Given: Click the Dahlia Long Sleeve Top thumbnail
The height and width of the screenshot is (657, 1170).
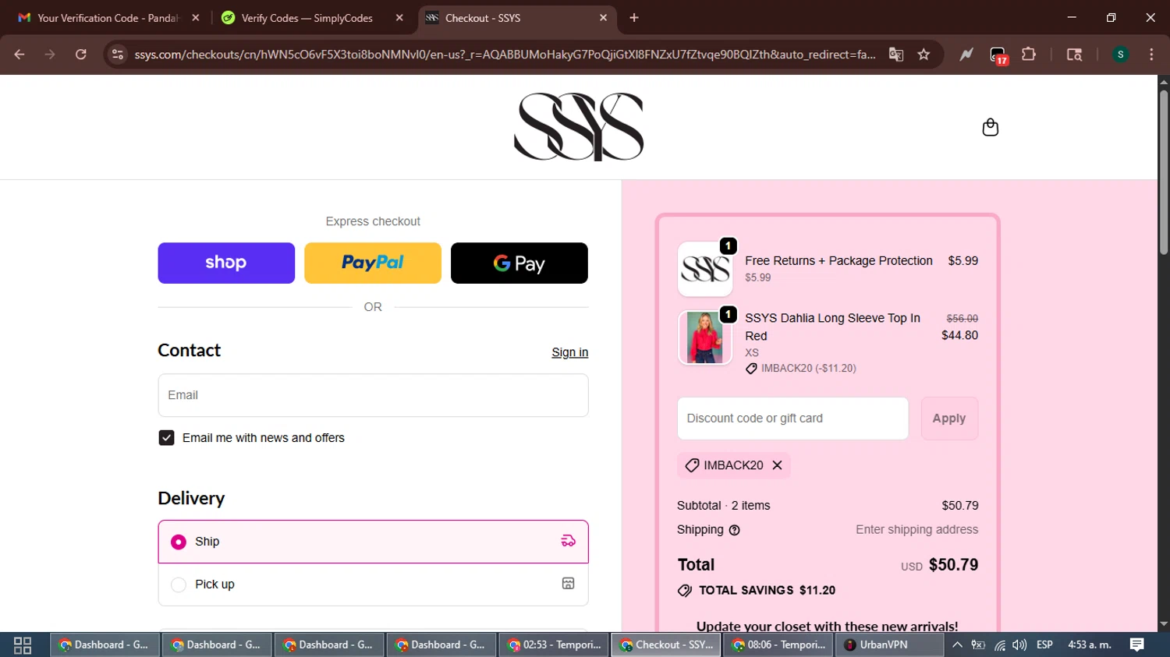Looking at the screenshot, I should pos(705,337).
